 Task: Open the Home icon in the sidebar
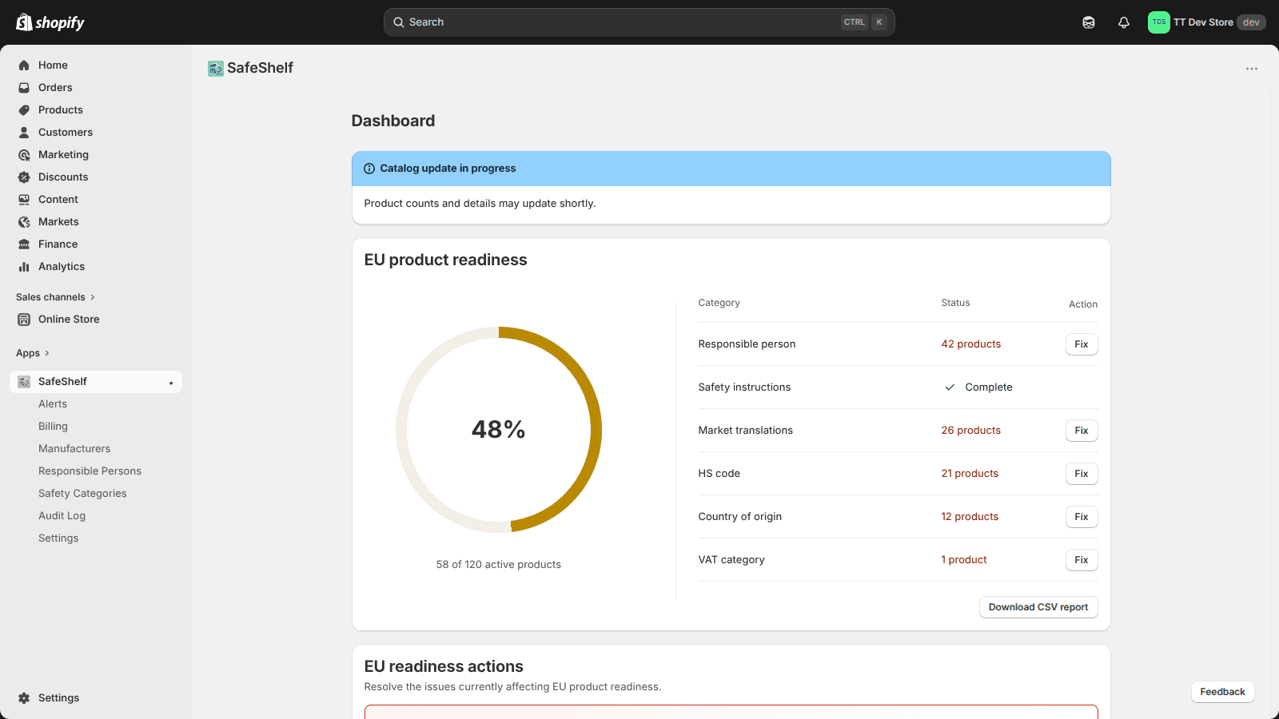(x=24, y=66)
